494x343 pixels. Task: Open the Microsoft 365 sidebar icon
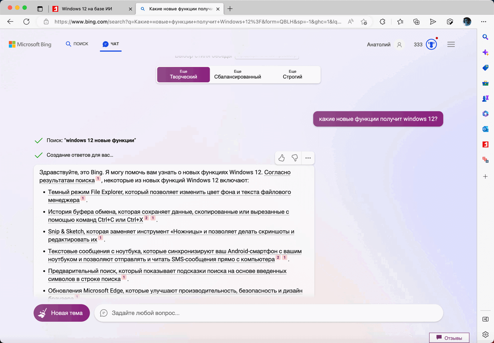click(485, 114)
